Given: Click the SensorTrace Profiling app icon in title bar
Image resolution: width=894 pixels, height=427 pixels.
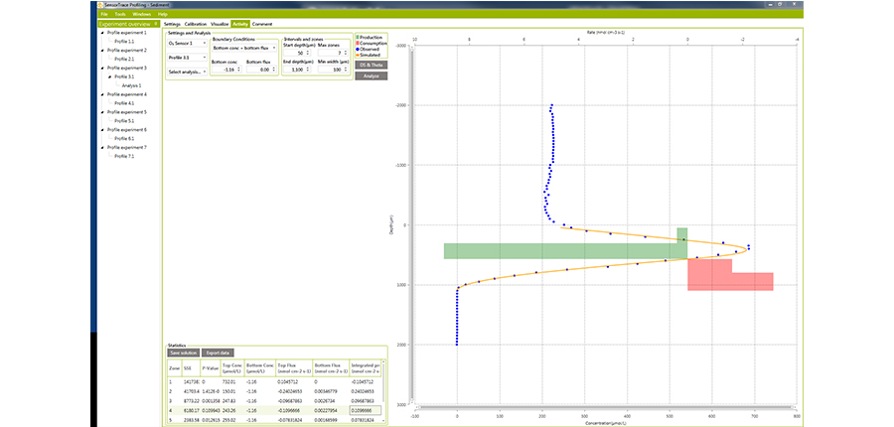Looking at the screenshot, I should click(x=99, y=4).
